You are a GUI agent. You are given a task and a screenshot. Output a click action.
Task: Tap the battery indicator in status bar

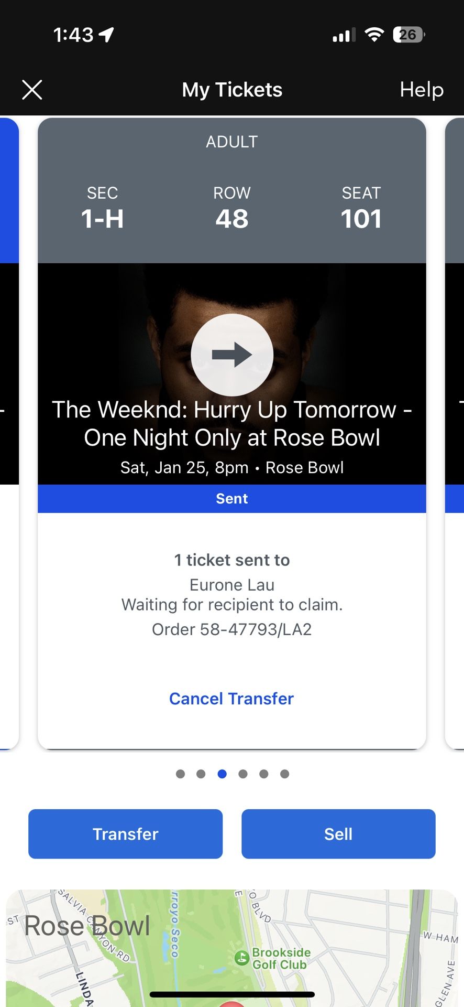tap(408, 35)
